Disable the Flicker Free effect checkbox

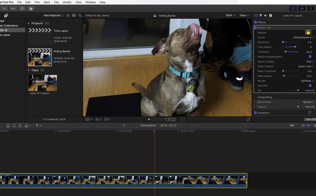[255, 28]
